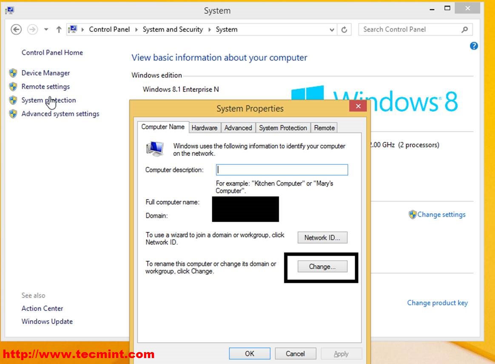Click the search magnifier icon
495x364 pixels.
pyautogui.click(x=464, y=30)
